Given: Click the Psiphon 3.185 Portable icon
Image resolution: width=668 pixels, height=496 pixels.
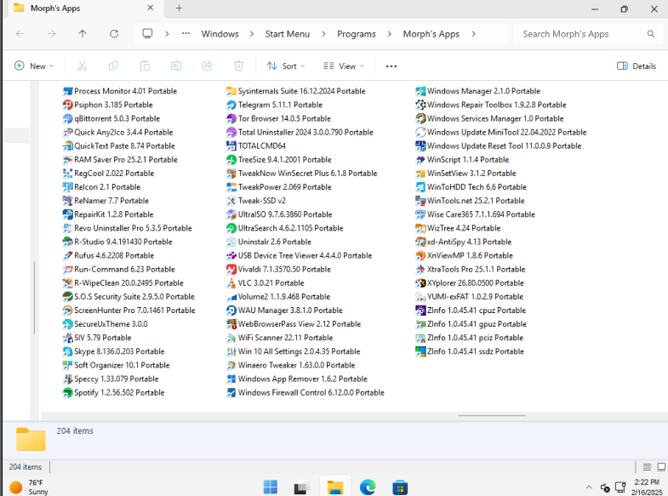Looking at the screenshot, I should tap(67, 105).
